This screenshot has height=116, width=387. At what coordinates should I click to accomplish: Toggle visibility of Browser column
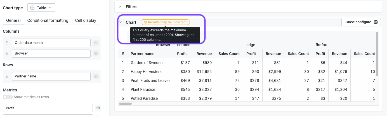[96, 53]
